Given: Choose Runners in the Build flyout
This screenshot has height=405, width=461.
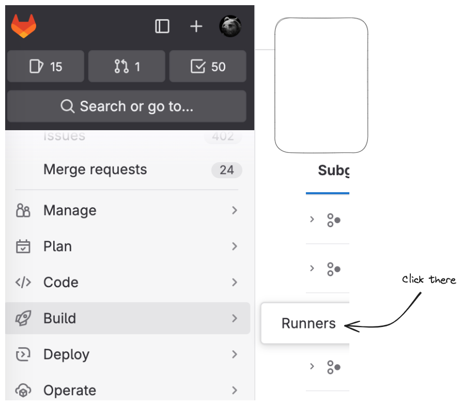Looking at the screenshot, I should [309, 323].
